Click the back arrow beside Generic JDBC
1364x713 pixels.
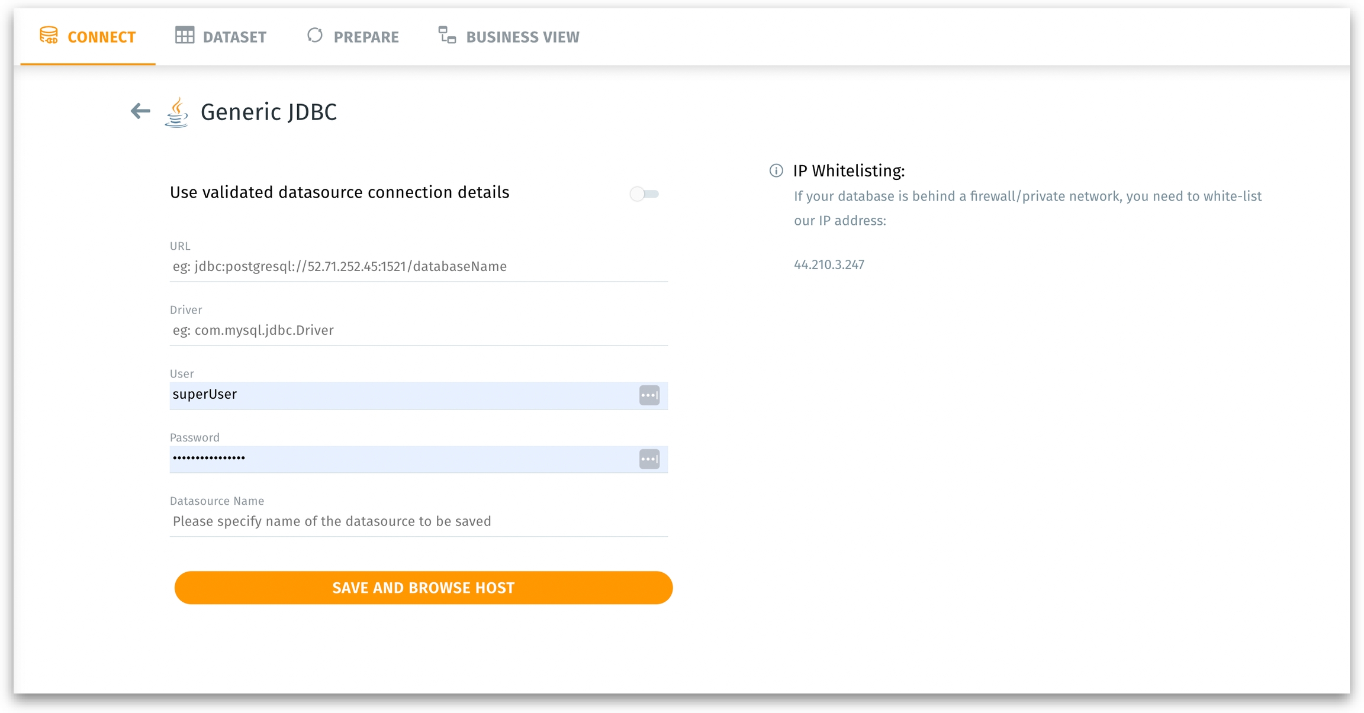tap(140, 111)
